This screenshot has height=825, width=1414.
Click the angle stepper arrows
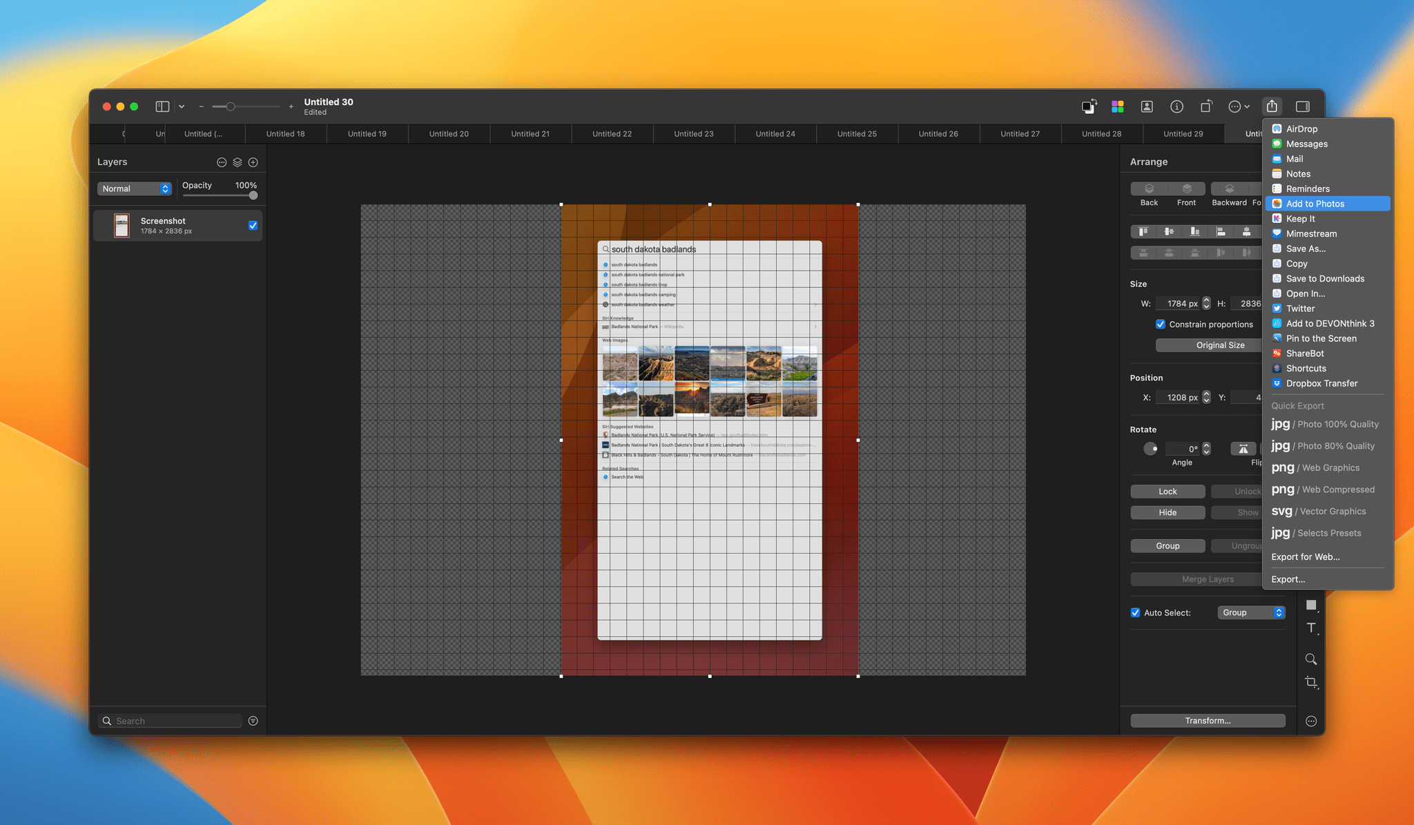[1206, 449]
